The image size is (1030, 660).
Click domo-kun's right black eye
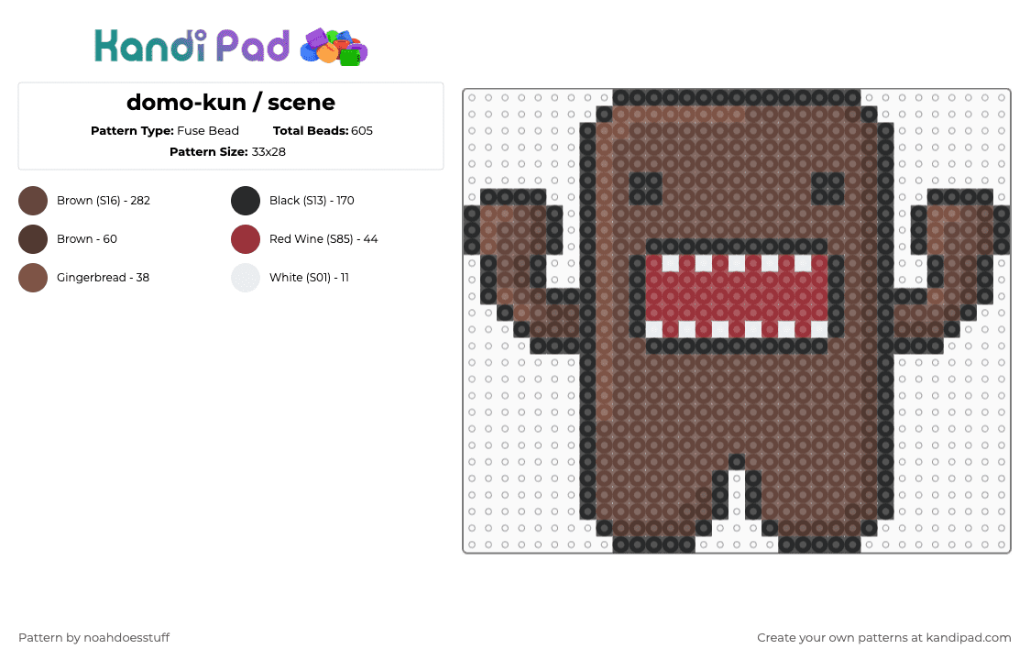pos(827,189)
